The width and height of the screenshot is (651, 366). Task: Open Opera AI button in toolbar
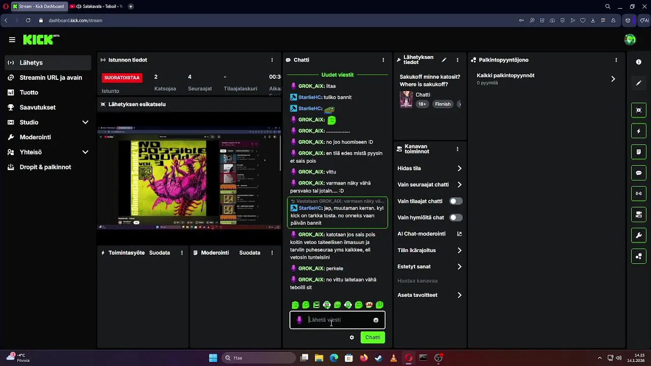644,20
